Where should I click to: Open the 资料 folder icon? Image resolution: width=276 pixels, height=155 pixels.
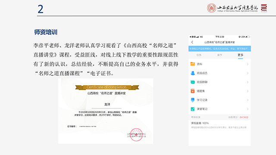(193, 64)
